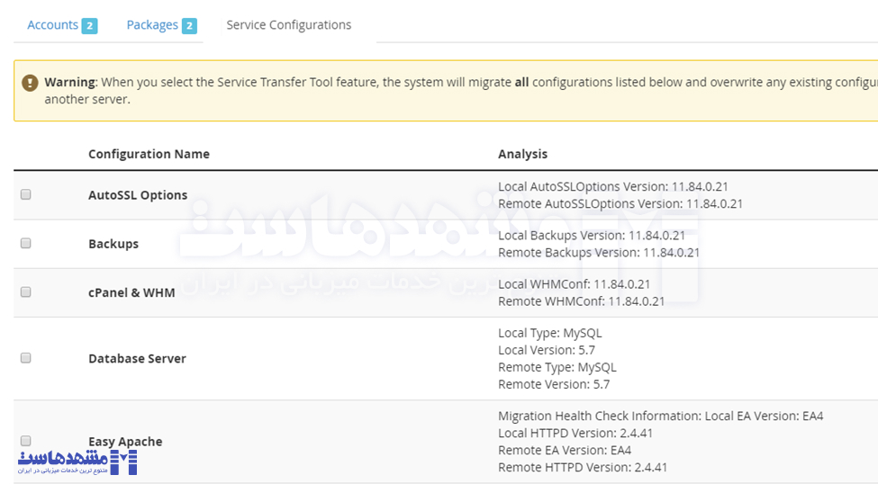The image size is (878, 493).
Task: Switch to the Accounts tab
Action: 52,25
